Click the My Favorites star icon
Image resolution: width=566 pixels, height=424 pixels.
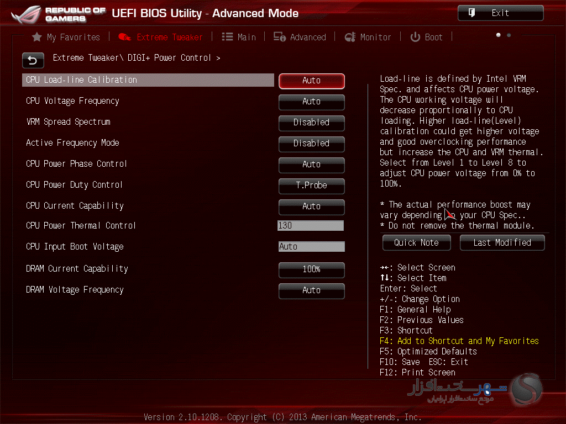click(37, 37)
